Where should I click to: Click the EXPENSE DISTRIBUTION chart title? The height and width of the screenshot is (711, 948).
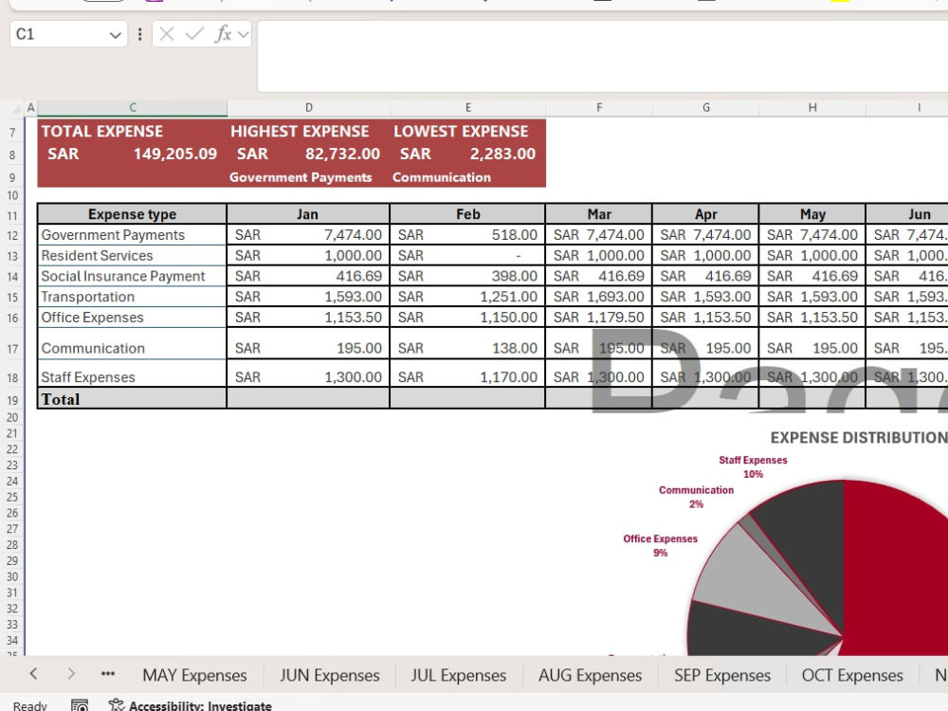click(x=859, y=438)
